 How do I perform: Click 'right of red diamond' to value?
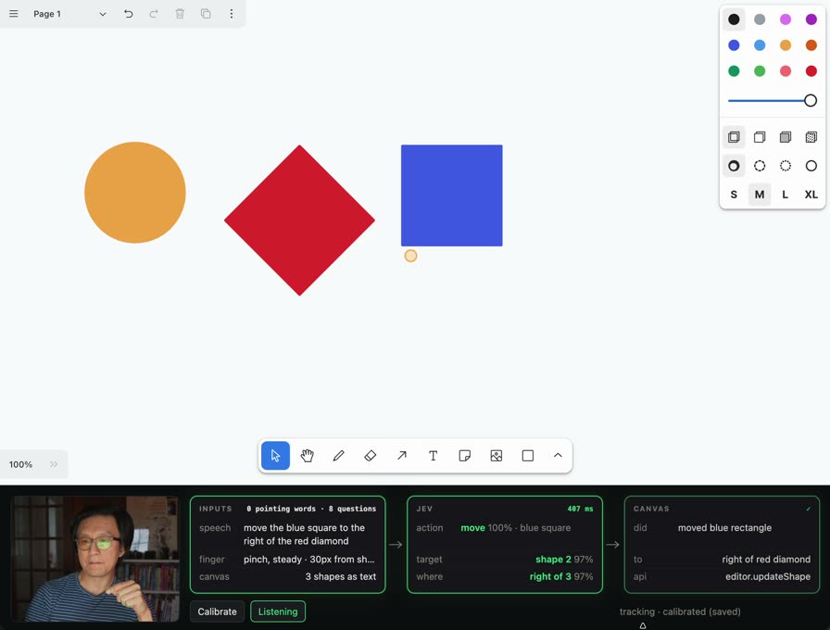[766, 559]
